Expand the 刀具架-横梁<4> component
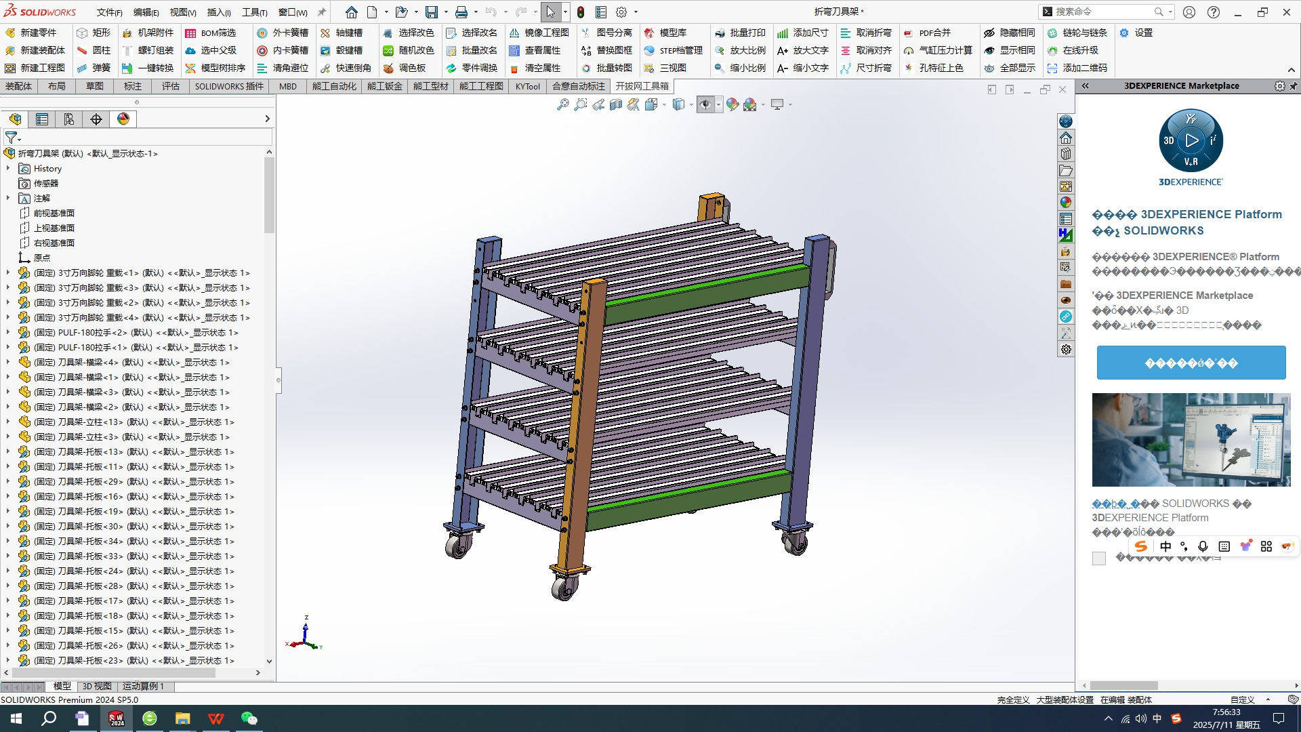Viewport: 1301px width, 732px height. (x=8, y=362)
